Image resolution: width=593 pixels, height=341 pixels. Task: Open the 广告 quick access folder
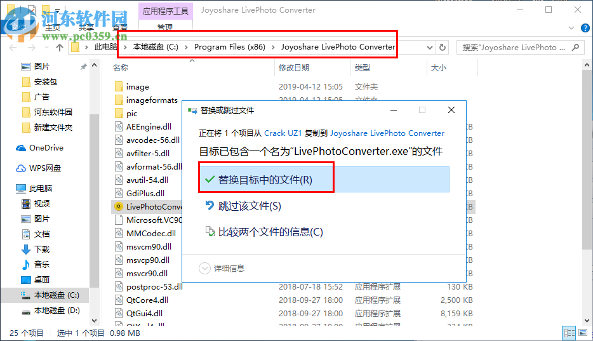coord(36,97)
